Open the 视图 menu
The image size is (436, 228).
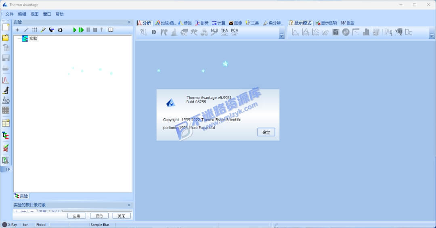(34, 14)
